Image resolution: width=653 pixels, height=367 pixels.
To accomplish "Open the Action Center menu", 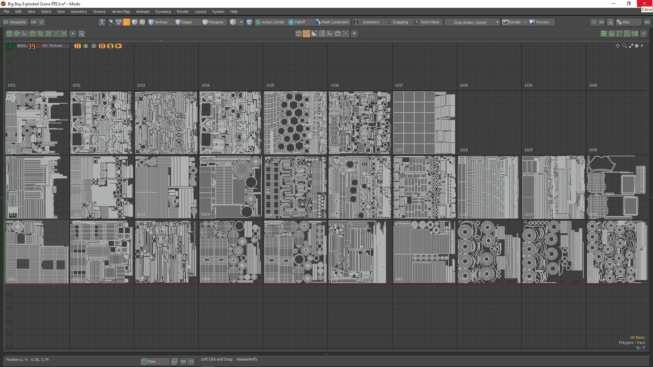I will tap(270, 22).
